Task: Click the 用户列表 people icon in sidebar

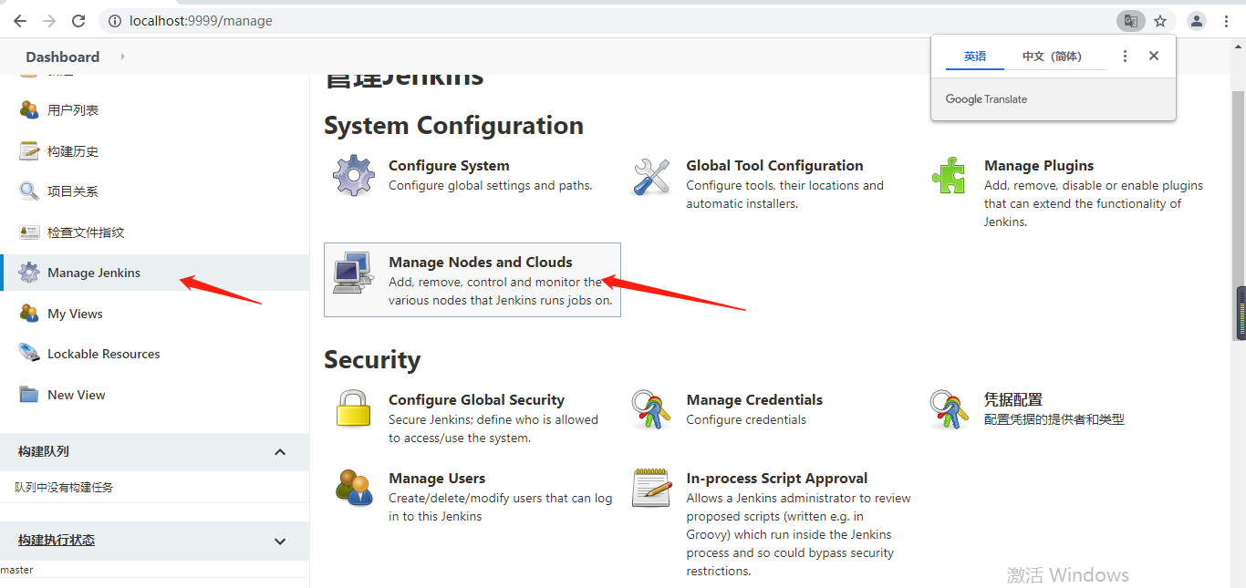Action: (29, 109)
